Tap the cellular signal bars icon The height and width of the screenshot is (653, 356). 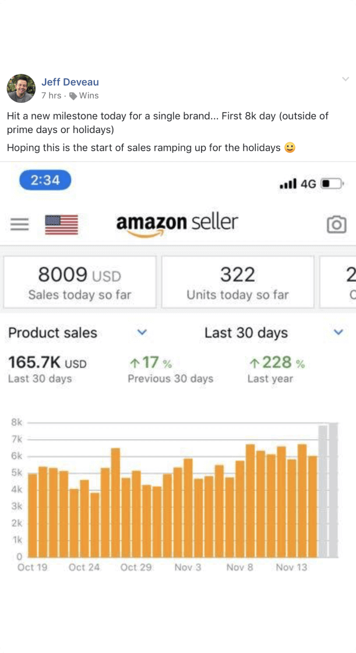pos(288,184)
